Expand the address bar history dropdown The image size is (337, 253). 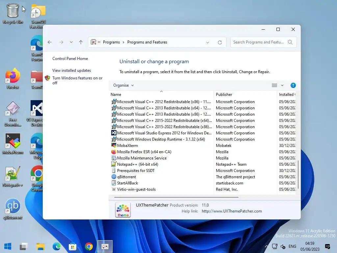pos(208,42)
